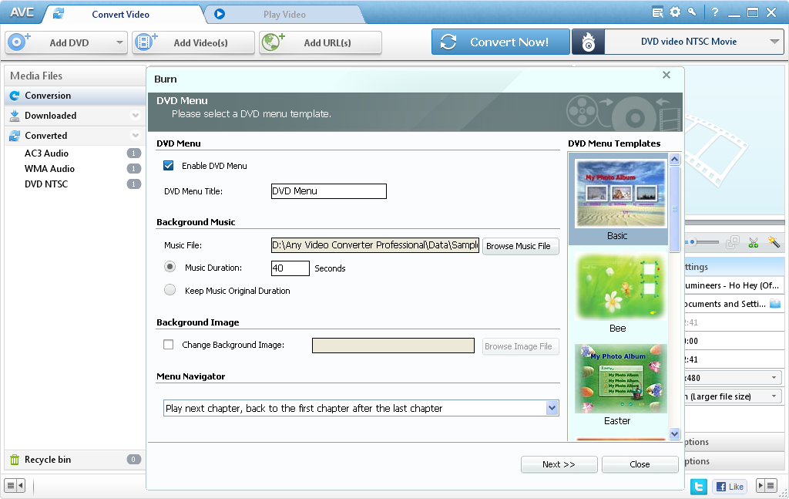The image size is (789, 499).
Task: Select Conversion in Media Files
Action: tap(75, 96)
